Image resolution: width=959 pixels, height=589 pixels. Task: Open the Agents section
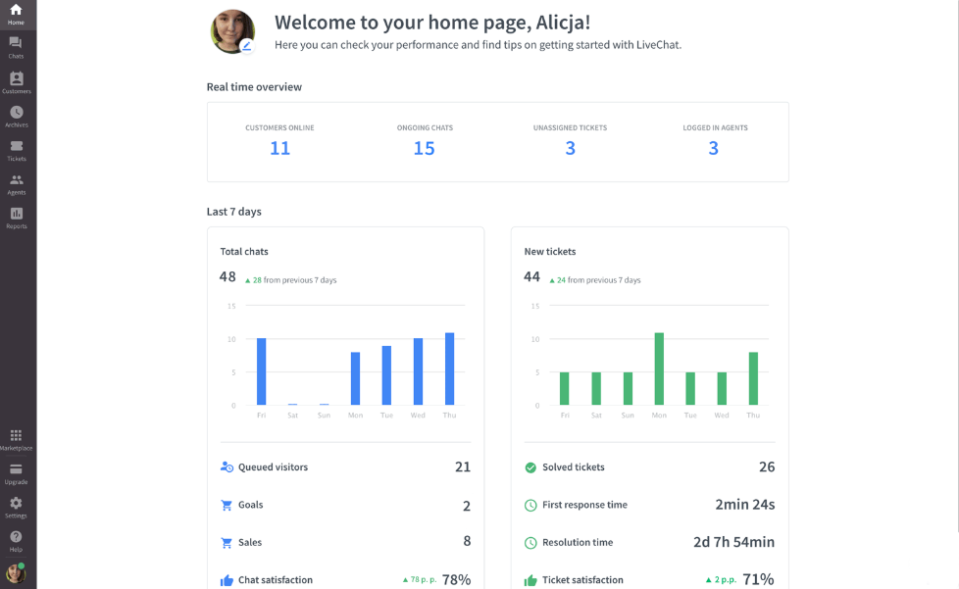click(16, 183)
